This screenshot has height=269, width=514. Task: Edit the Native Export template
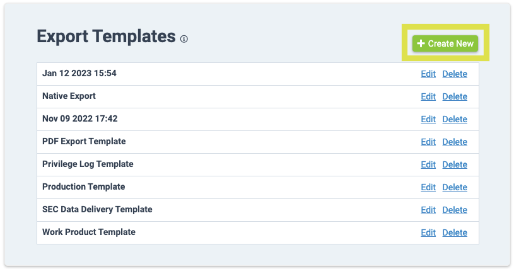[x=428, y=96]
